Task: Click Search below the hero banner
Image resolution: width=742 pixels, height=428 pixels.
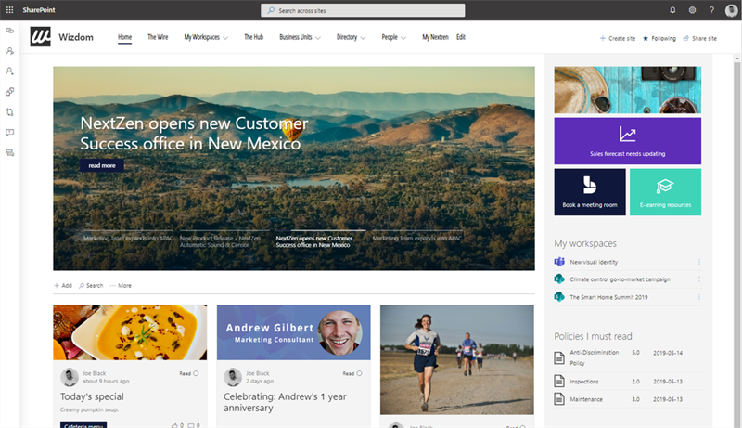Action: (x=91, y=286)
